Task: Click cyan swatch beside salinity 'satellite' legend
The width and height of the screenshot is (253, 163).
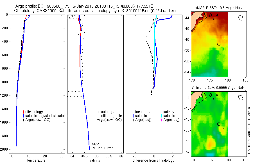Action: tap(161, 116)
